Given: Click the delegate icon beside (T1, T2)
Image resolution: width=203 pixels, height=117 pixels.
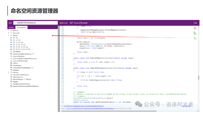Looking at the screenshot, I should pos(11,38).
